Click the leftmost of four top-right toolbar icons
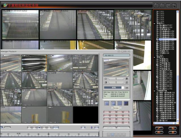The image size is (181, 138). coord(156,5)
